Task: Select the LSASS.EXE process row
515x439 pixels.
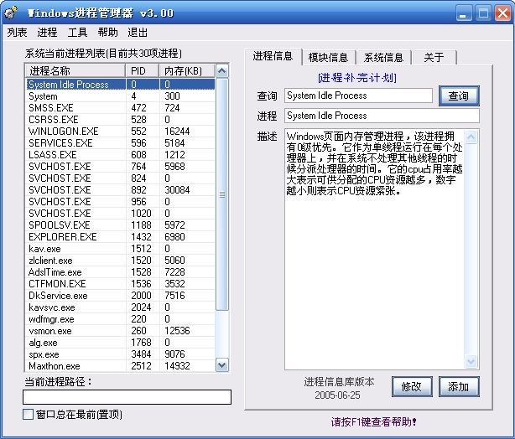Action: [x=121, y=155]
